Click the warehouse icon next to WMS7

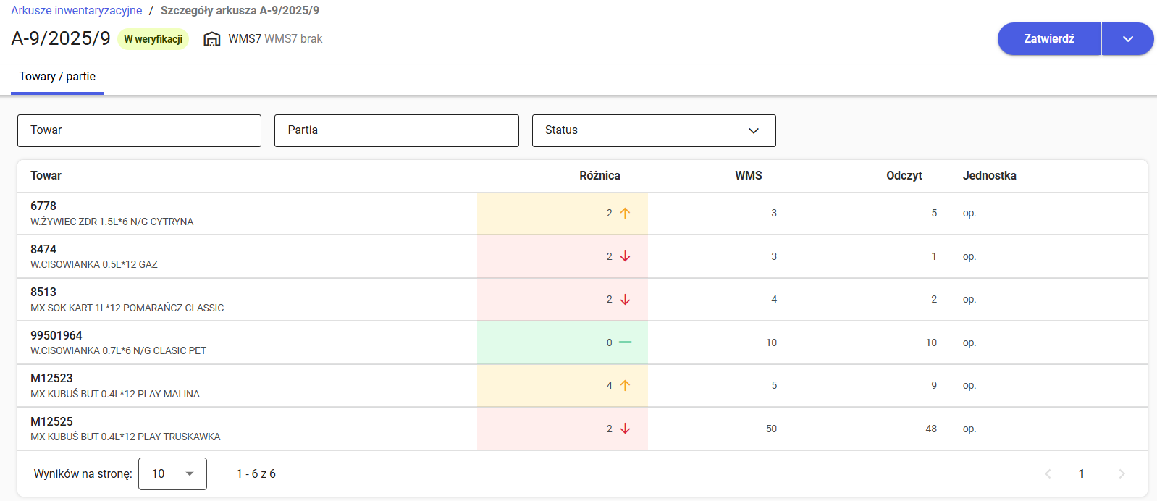211,39
